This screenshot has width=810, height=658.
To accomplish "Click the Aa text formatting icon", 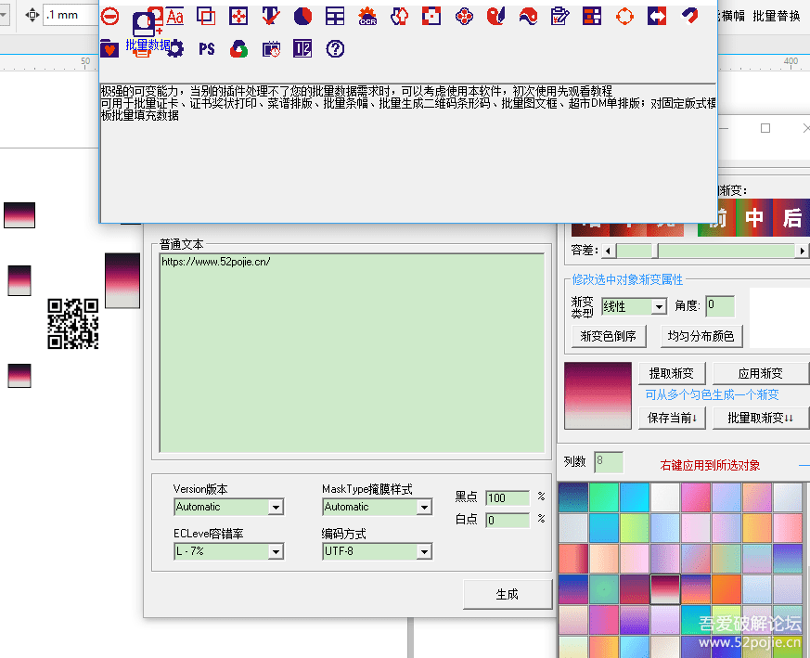I will coord(174,16).
